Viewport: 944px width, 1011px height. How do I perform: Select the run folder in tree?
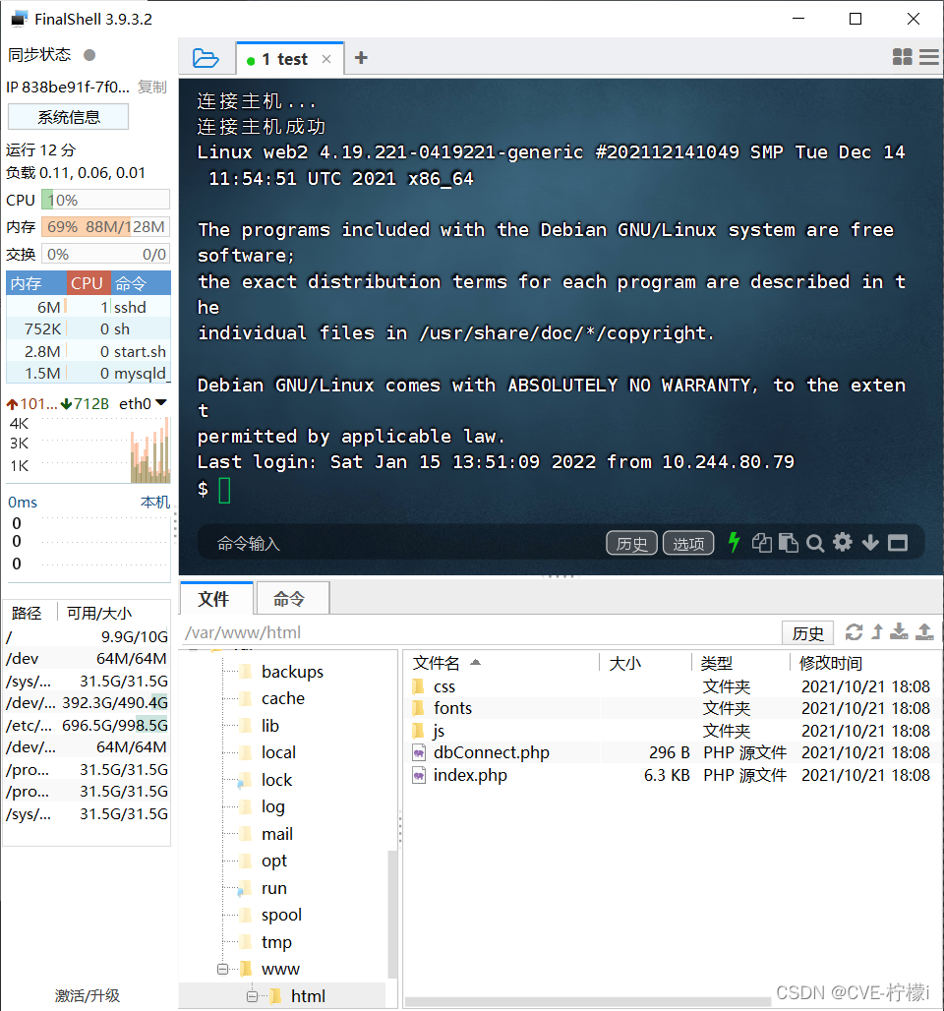[x=273, y=888]
